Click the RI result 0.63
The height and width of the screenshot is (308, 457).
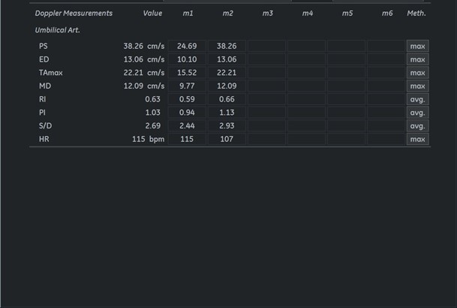coord(153,99)
